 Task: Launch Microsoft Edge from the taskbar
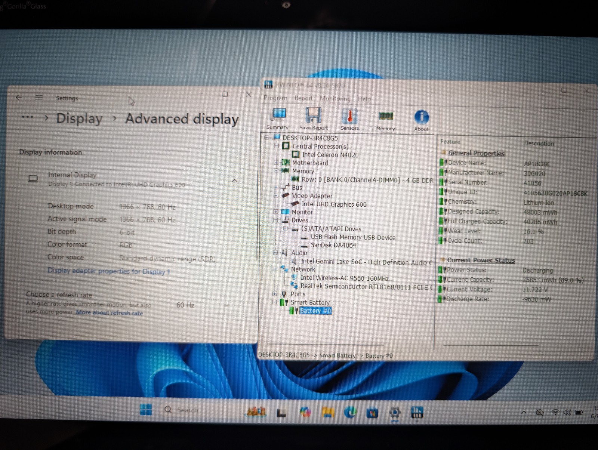[350, 412]
